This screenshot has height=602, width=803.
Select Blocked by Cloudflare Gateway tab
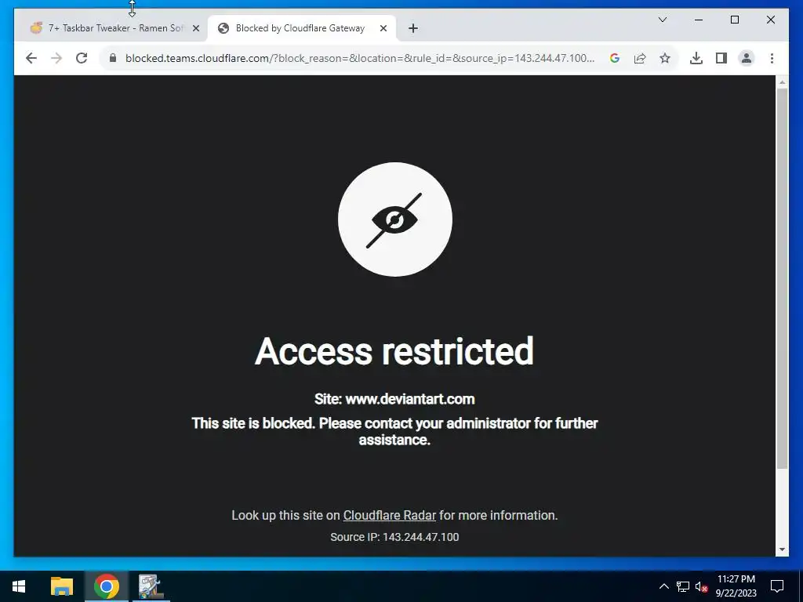[301, 28]
